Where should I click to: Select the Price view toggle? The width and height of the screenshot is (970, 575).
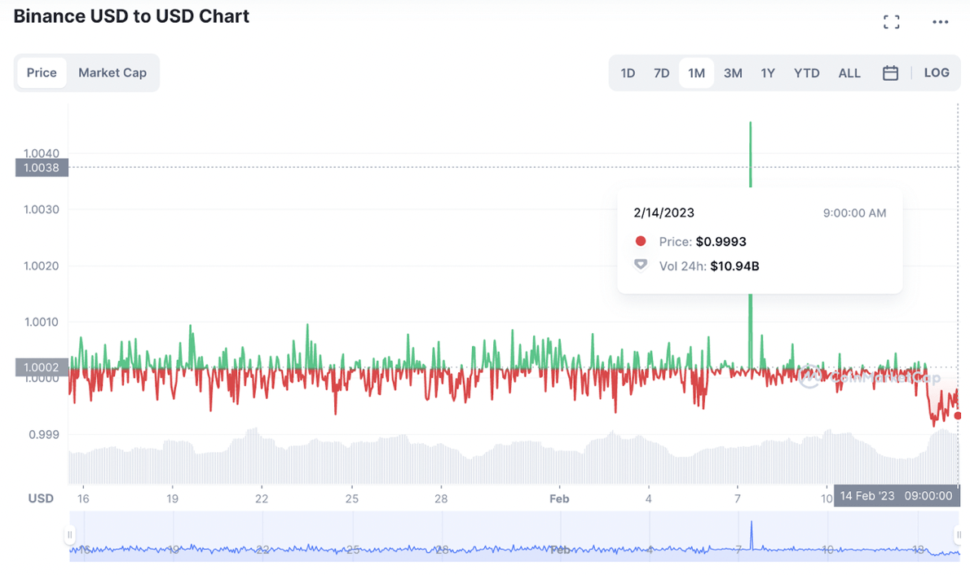pyautogui.click(x=42, y=72)
